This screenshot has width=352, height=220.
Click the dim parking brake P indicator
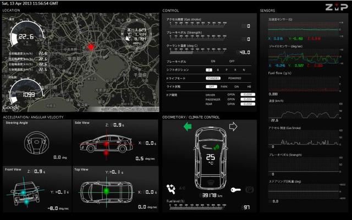click(249, 190)
